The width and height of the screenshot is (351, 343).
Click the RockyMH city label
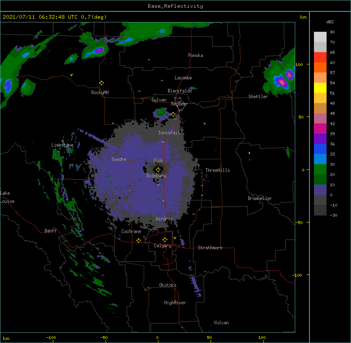(100, 92)
